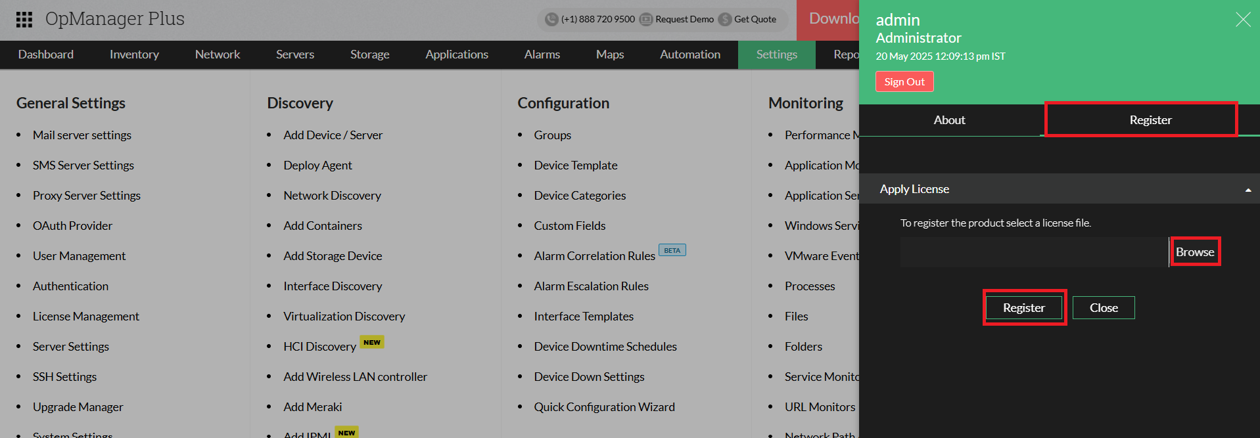Open Upgrade Manager
The image size is (1260, 438).
(x=78, y=407)
